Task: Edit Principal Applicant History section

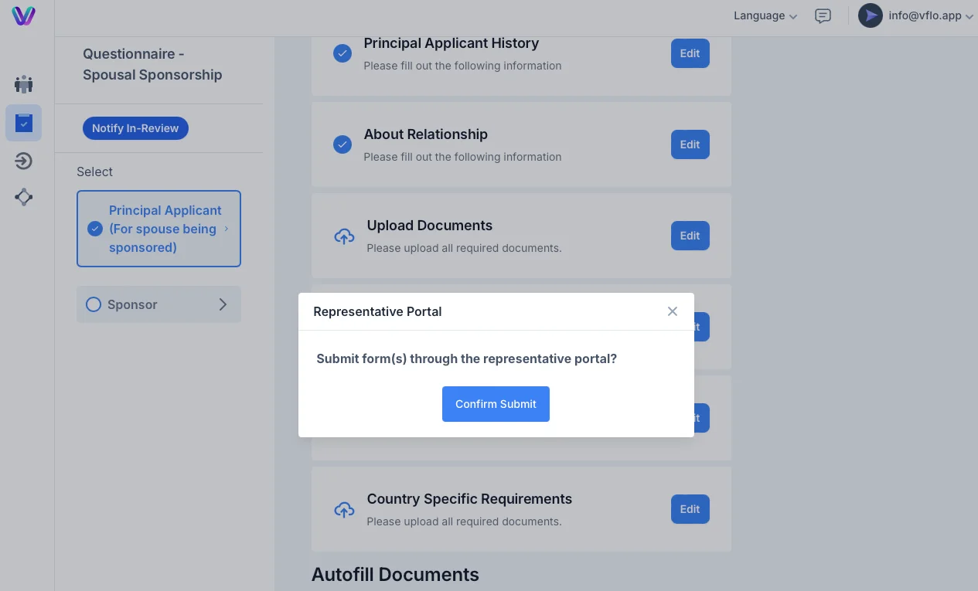Action: pos(690,53)
